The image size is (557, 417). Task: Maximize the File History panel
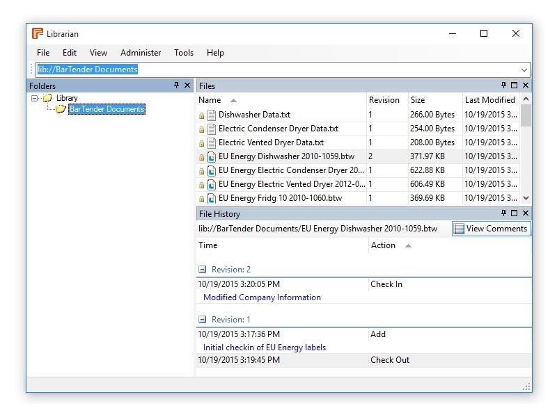[x=514, y=213]
